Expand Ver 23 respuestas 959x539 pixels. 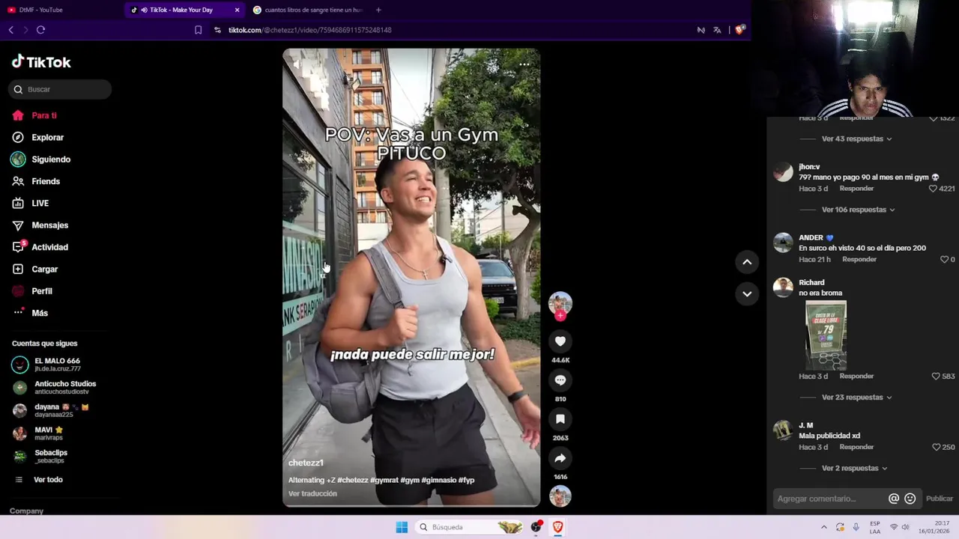click(x=856, y=398)
